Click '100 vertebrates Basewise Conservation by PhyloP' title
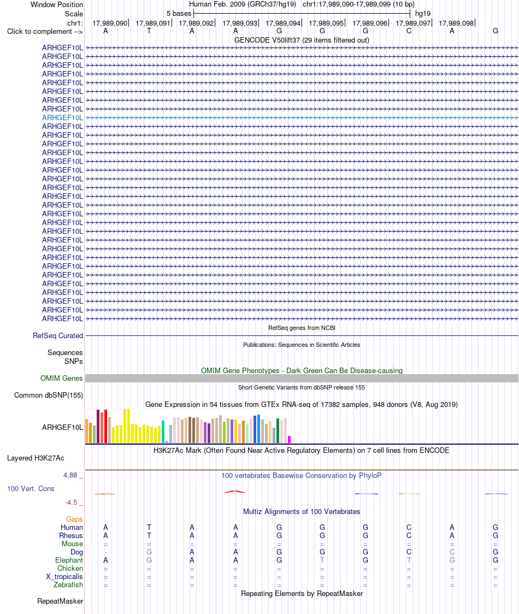Image resolution: width=519 pixels, height=614 pixels. (x=302, y=475)
